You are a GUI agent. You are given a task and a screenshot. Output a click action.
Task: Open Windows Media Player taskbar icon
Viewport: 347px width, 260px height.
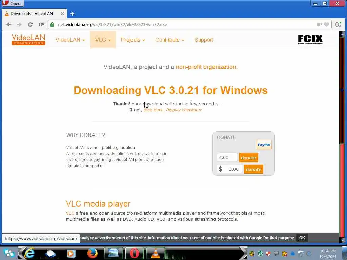pos(71,253)
